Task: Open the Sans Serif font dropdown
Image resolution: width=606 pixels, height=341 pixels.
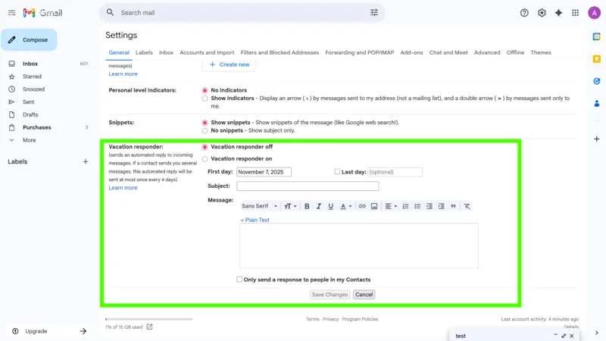Action: point(259,206)
